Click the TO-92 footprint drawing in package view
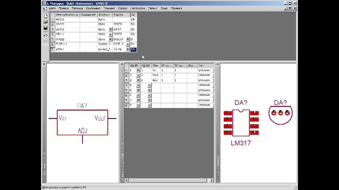339x190 pixels. (x=280, y=115)
